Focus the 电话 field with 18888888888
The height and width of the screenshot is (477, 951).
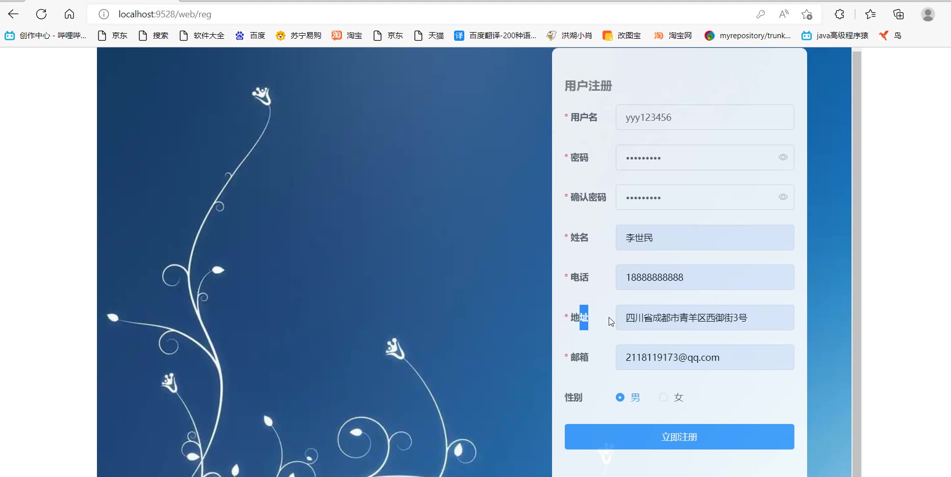(705, 277)
